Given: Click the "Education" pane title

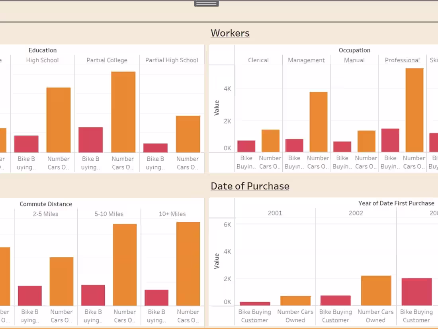Looking at the screenshot, I should [x=43, y=50].
